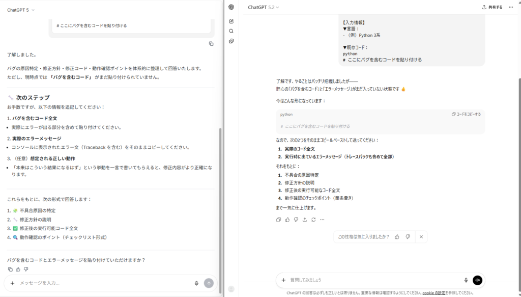Like the right response with thumbs up
The image size is (521, 297).
tap(287, 220)
